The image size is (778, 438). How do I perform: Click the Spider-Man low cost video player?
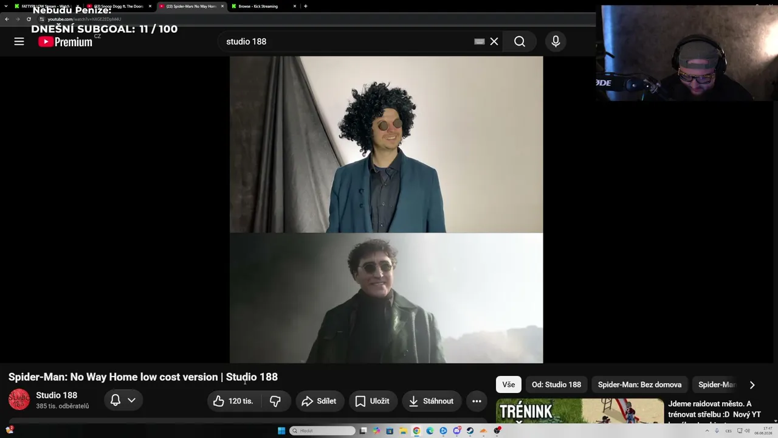click(x=387, y=210)
